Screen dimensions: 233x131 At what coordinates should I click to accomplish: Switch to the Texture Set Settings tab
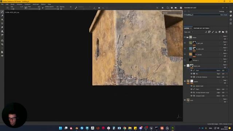click(x=201, y=28)
